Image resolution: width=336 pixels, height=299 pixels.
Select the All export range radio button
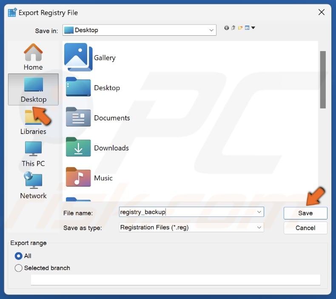click(x=18, y=256)
